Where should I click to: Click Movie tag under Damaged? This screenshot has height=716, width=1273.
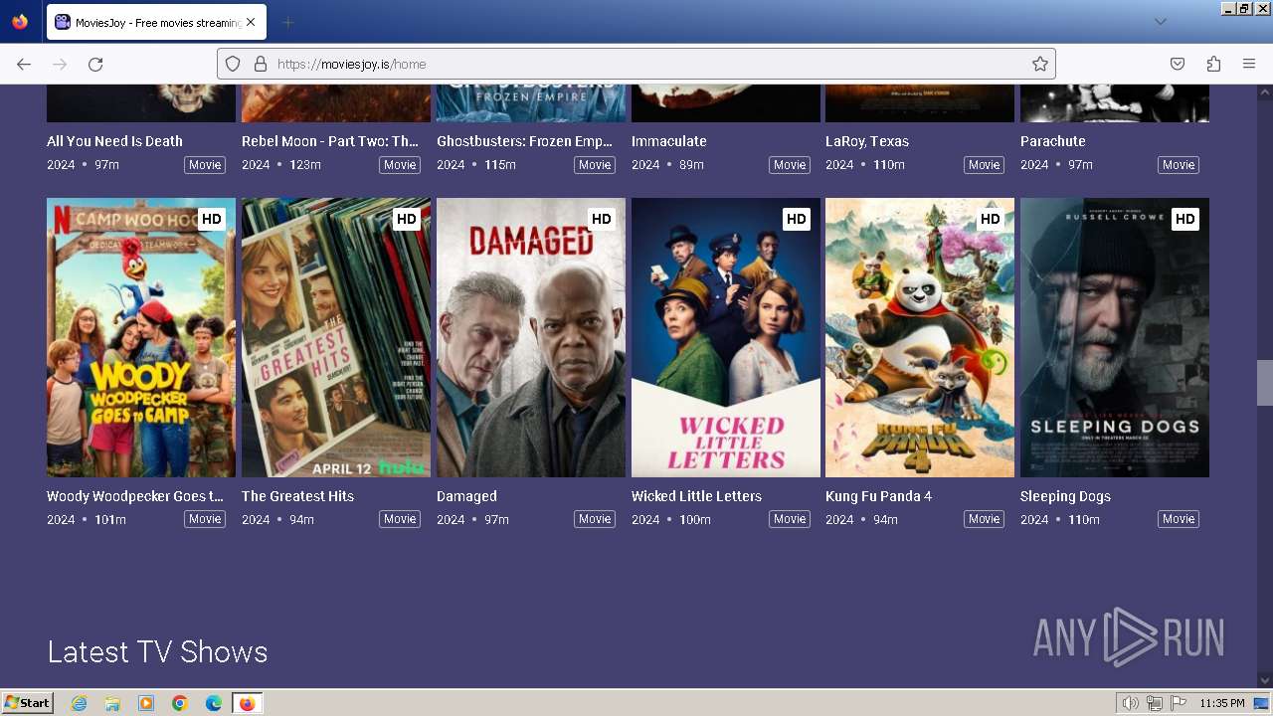pyautogui.click(x=595, y=519)
